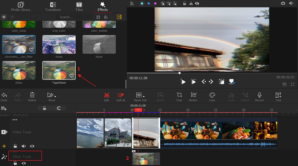Switch to the Media Library tab

(x=20, y=7)
